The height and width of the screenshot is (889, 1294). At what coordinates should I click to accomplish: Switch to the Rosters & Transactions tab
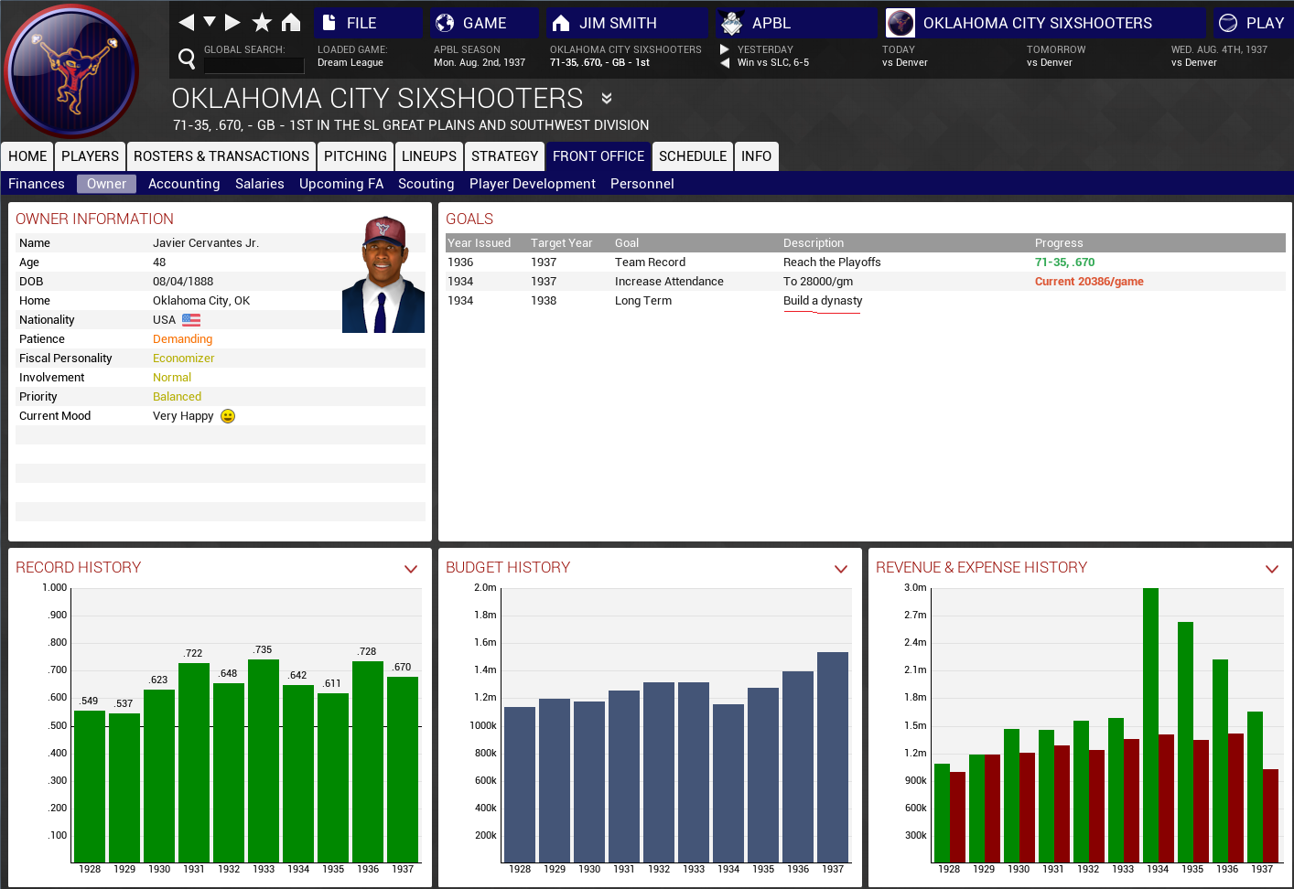(x=221, y=156)
